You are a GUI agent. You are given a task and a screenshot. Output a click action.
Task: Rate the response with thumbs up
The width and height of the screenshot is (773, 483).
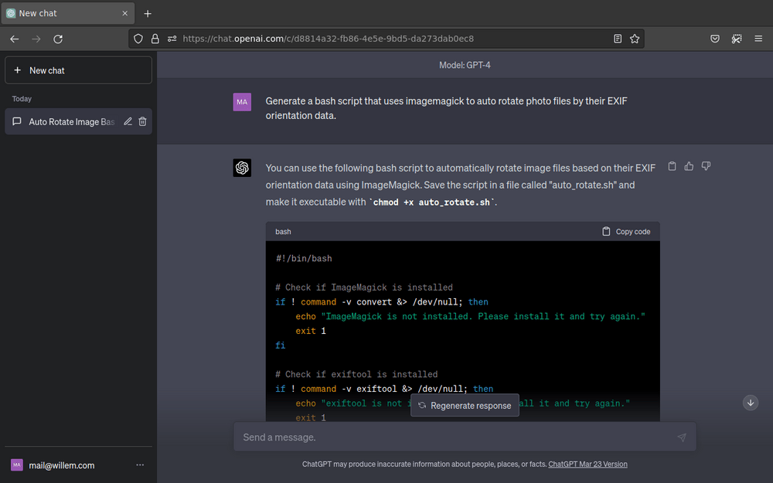point(689,165)
